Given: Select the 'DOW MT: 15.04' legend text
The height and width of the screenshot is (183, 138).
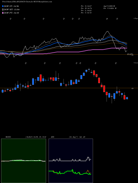Looking at the screenshot, I should 12,10.
